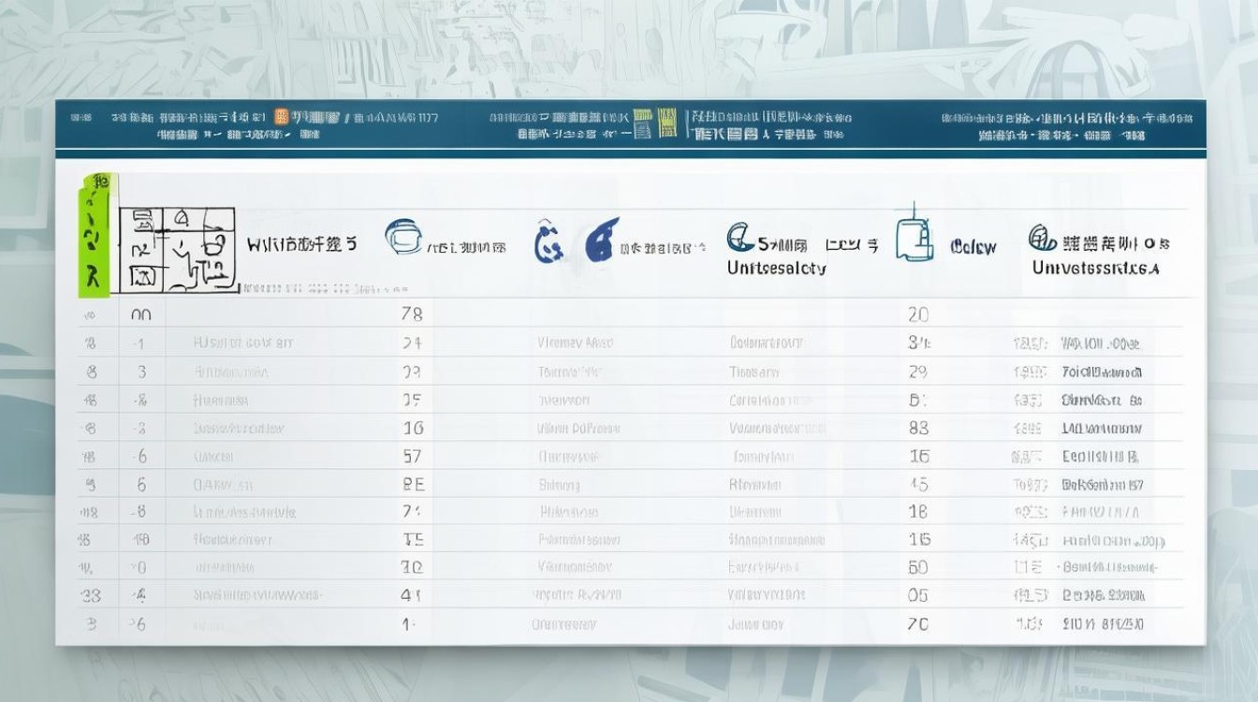Sort by the "Colew" column header
The height and width of the screenshot is (702, 1258).
973,247
